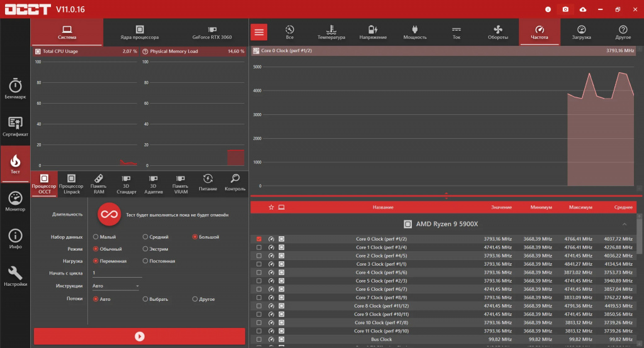Click the monitor column header icon
Screen dimensions: 644x348
click(281, 207)
